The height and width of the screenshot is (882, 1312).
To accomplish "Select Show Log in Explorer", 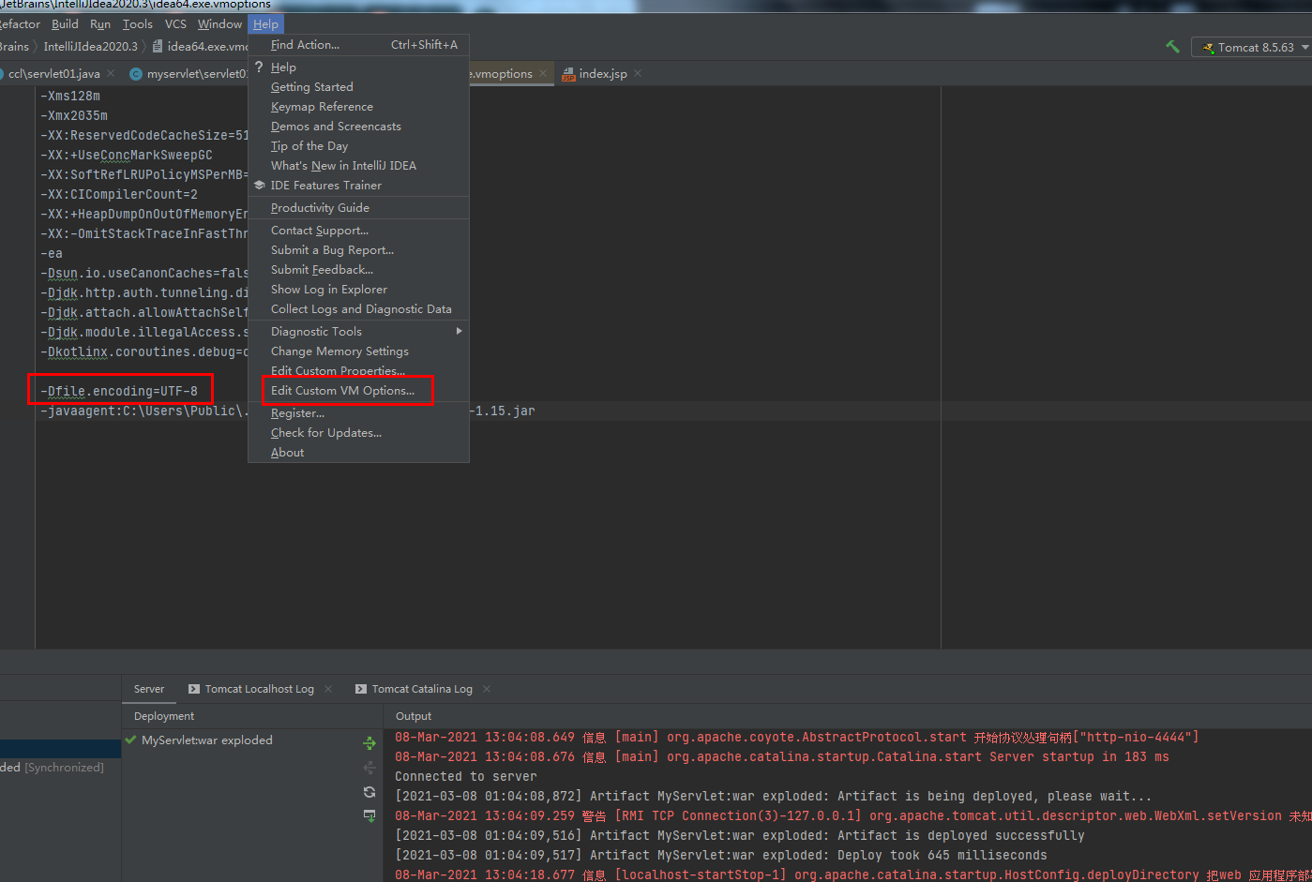I will click(358, 289).
